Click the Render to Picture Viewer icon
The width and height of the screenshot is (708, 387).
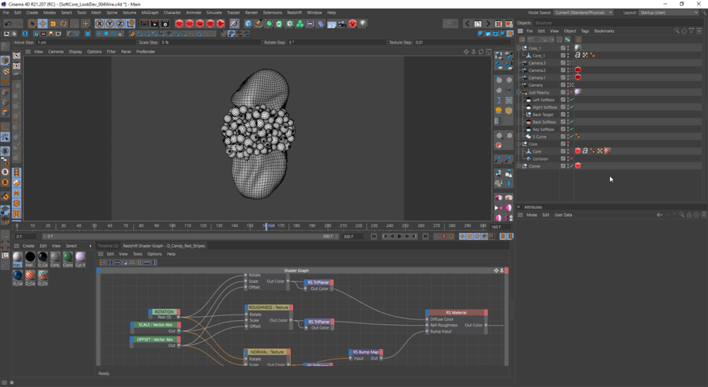(x=154, y=23)
